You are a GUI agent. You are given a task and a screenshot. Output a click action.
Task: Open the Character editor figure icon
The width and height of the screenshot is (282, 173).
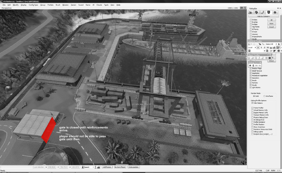tap(253, 66)
